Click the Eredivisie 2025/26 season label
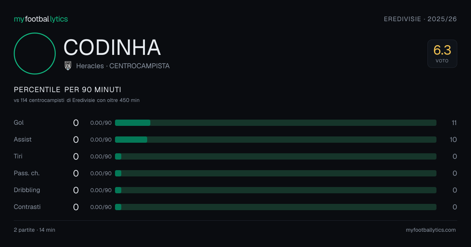This screenshot has width=471, height=247. pos(420,19)
